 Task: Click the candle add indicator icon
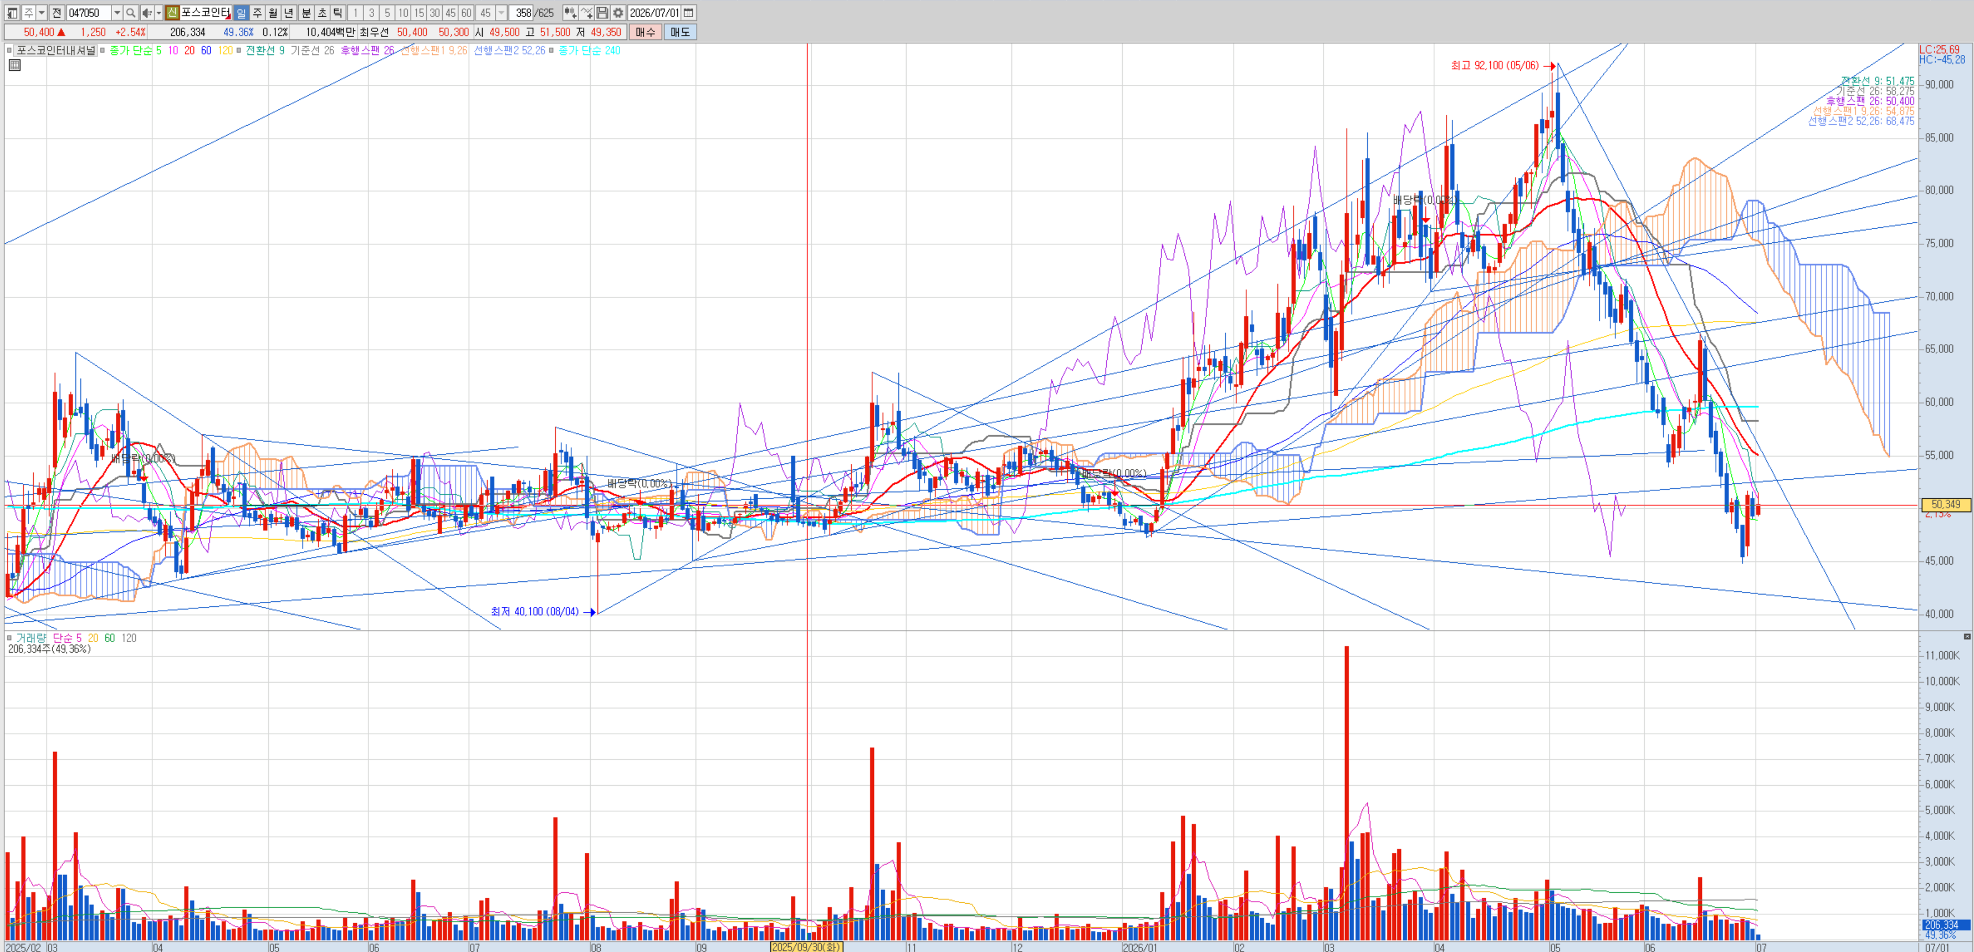(570, 13)
